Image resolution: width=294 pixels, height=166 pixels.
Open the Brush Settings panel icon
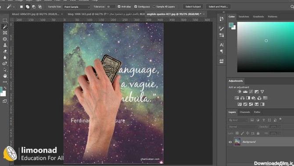click(222, 28)
